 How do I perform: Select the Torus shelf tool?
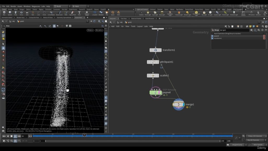coord(21,13)
